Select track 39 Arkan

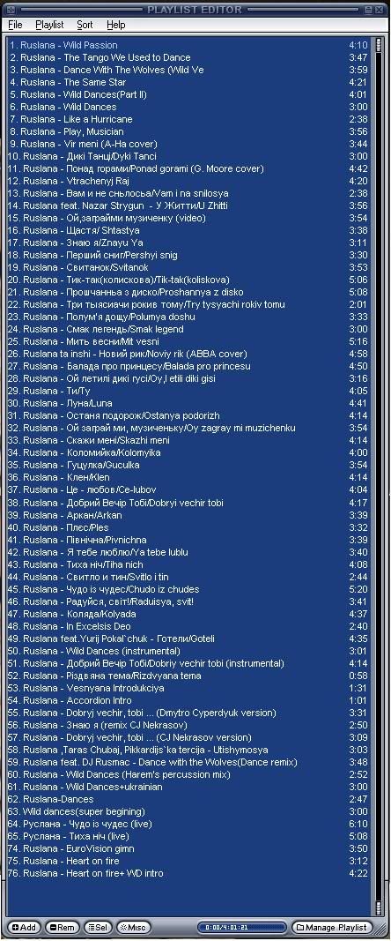tap(189, 515)
